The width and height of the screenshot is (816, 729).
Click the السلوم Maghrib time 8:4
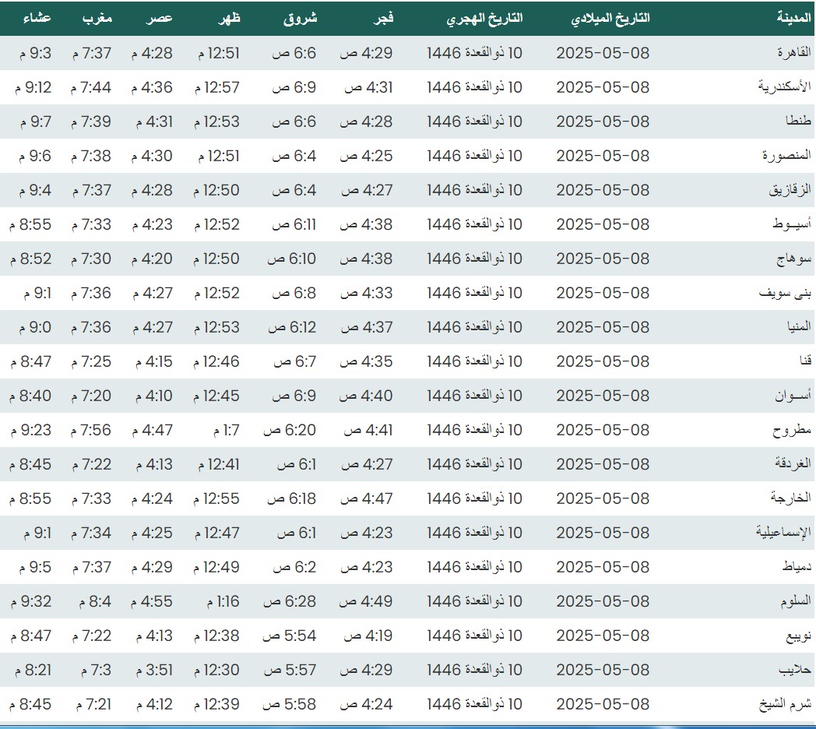(x=95, y=601)
